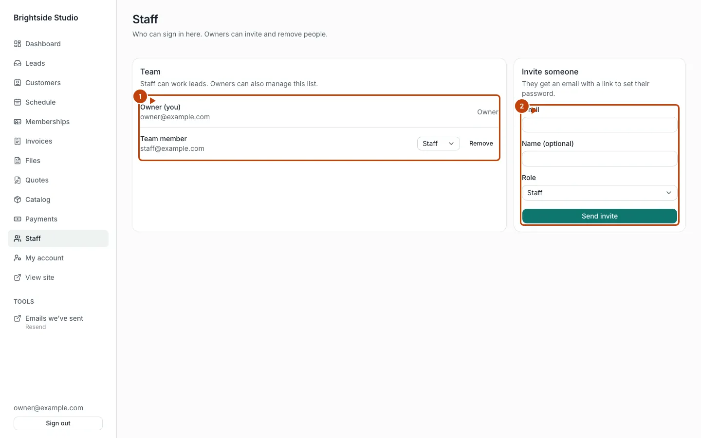Image resolution: width=701 pixels, height=438 pixels.
Task: Open My account settings
Action: (x=58, y=258)
